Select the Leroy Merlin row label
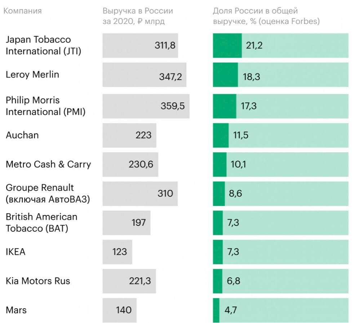 pyautogui.click(x=32, y=75)
